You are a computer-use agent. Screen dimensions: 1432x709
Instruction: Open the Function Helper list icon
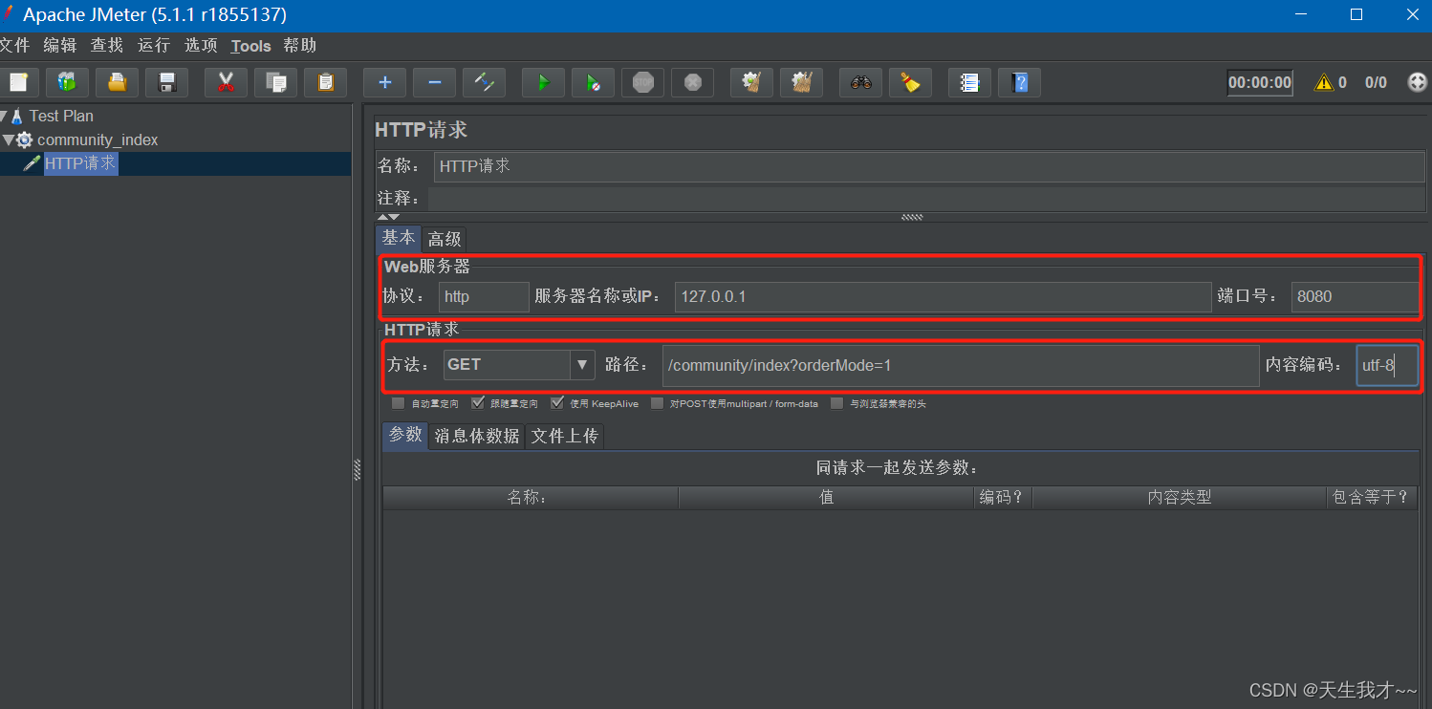pyautogui.click(x=969, y=82)
